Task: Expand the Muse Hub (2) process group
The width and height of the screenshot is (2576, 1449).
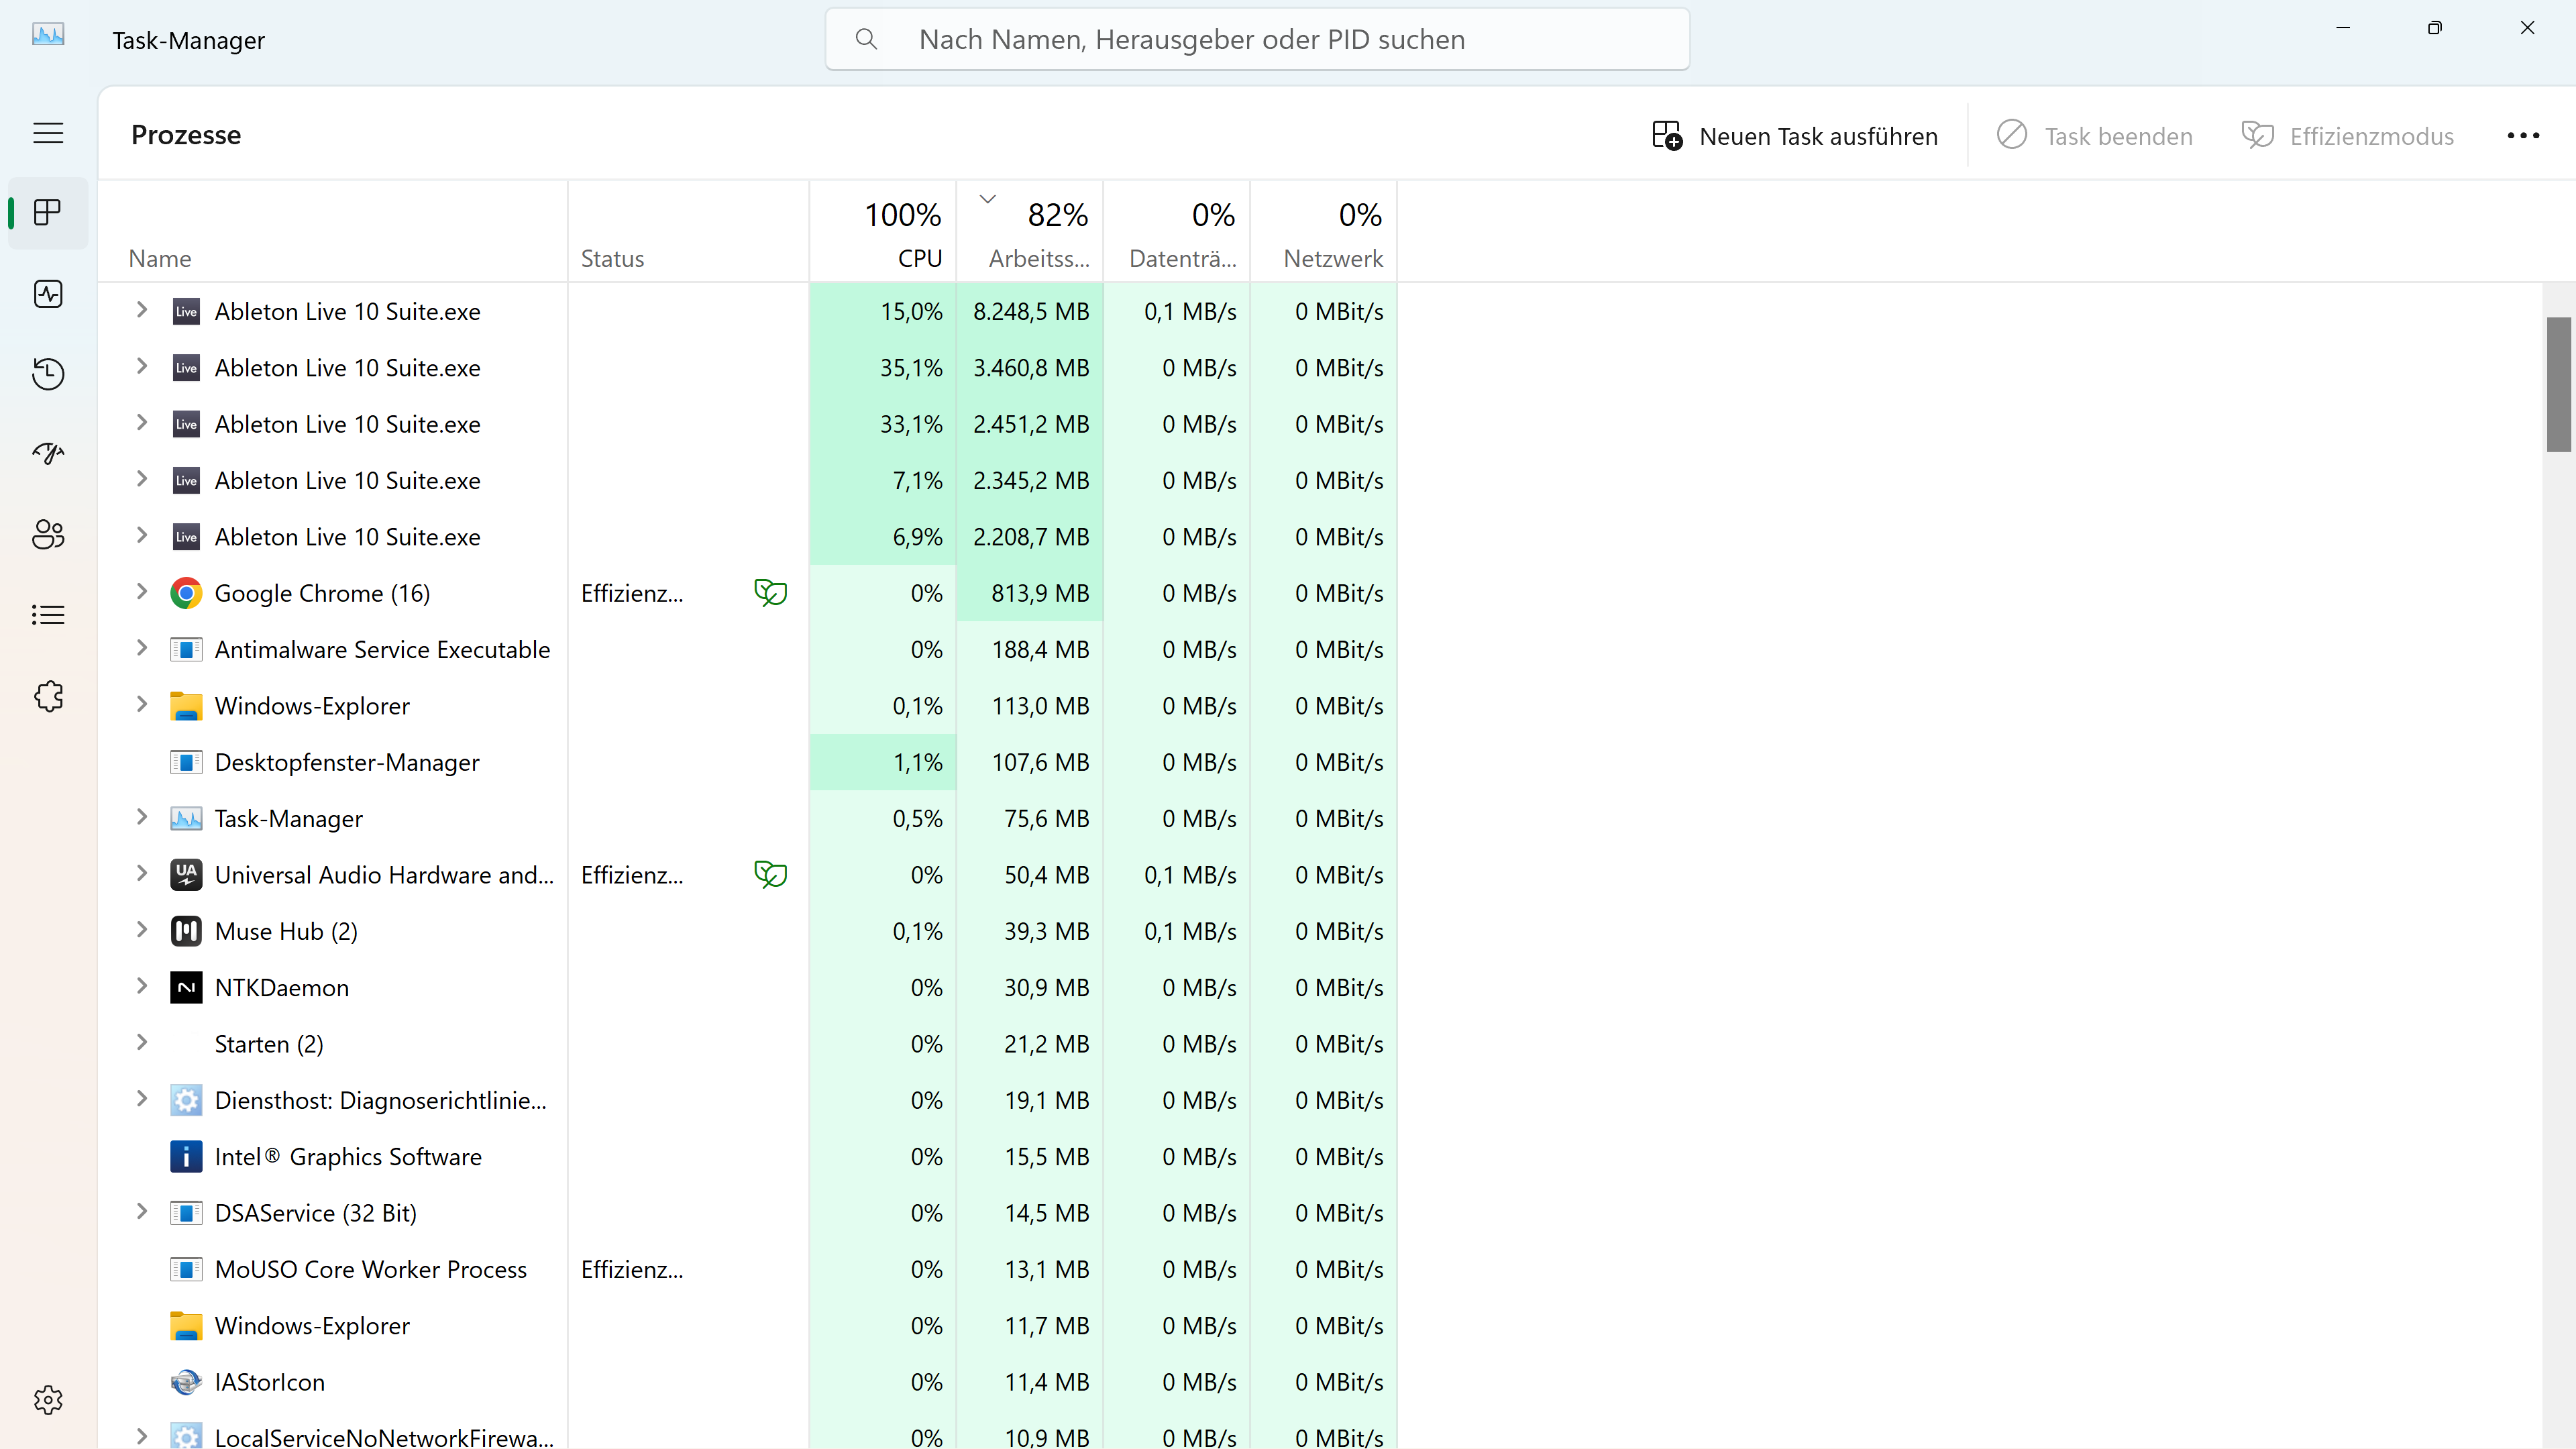Action: pyautogui.click(x=142, y=930)
